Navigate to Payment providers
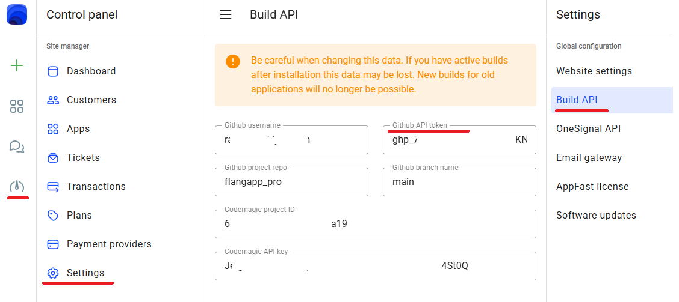 (x=108, y=244)
